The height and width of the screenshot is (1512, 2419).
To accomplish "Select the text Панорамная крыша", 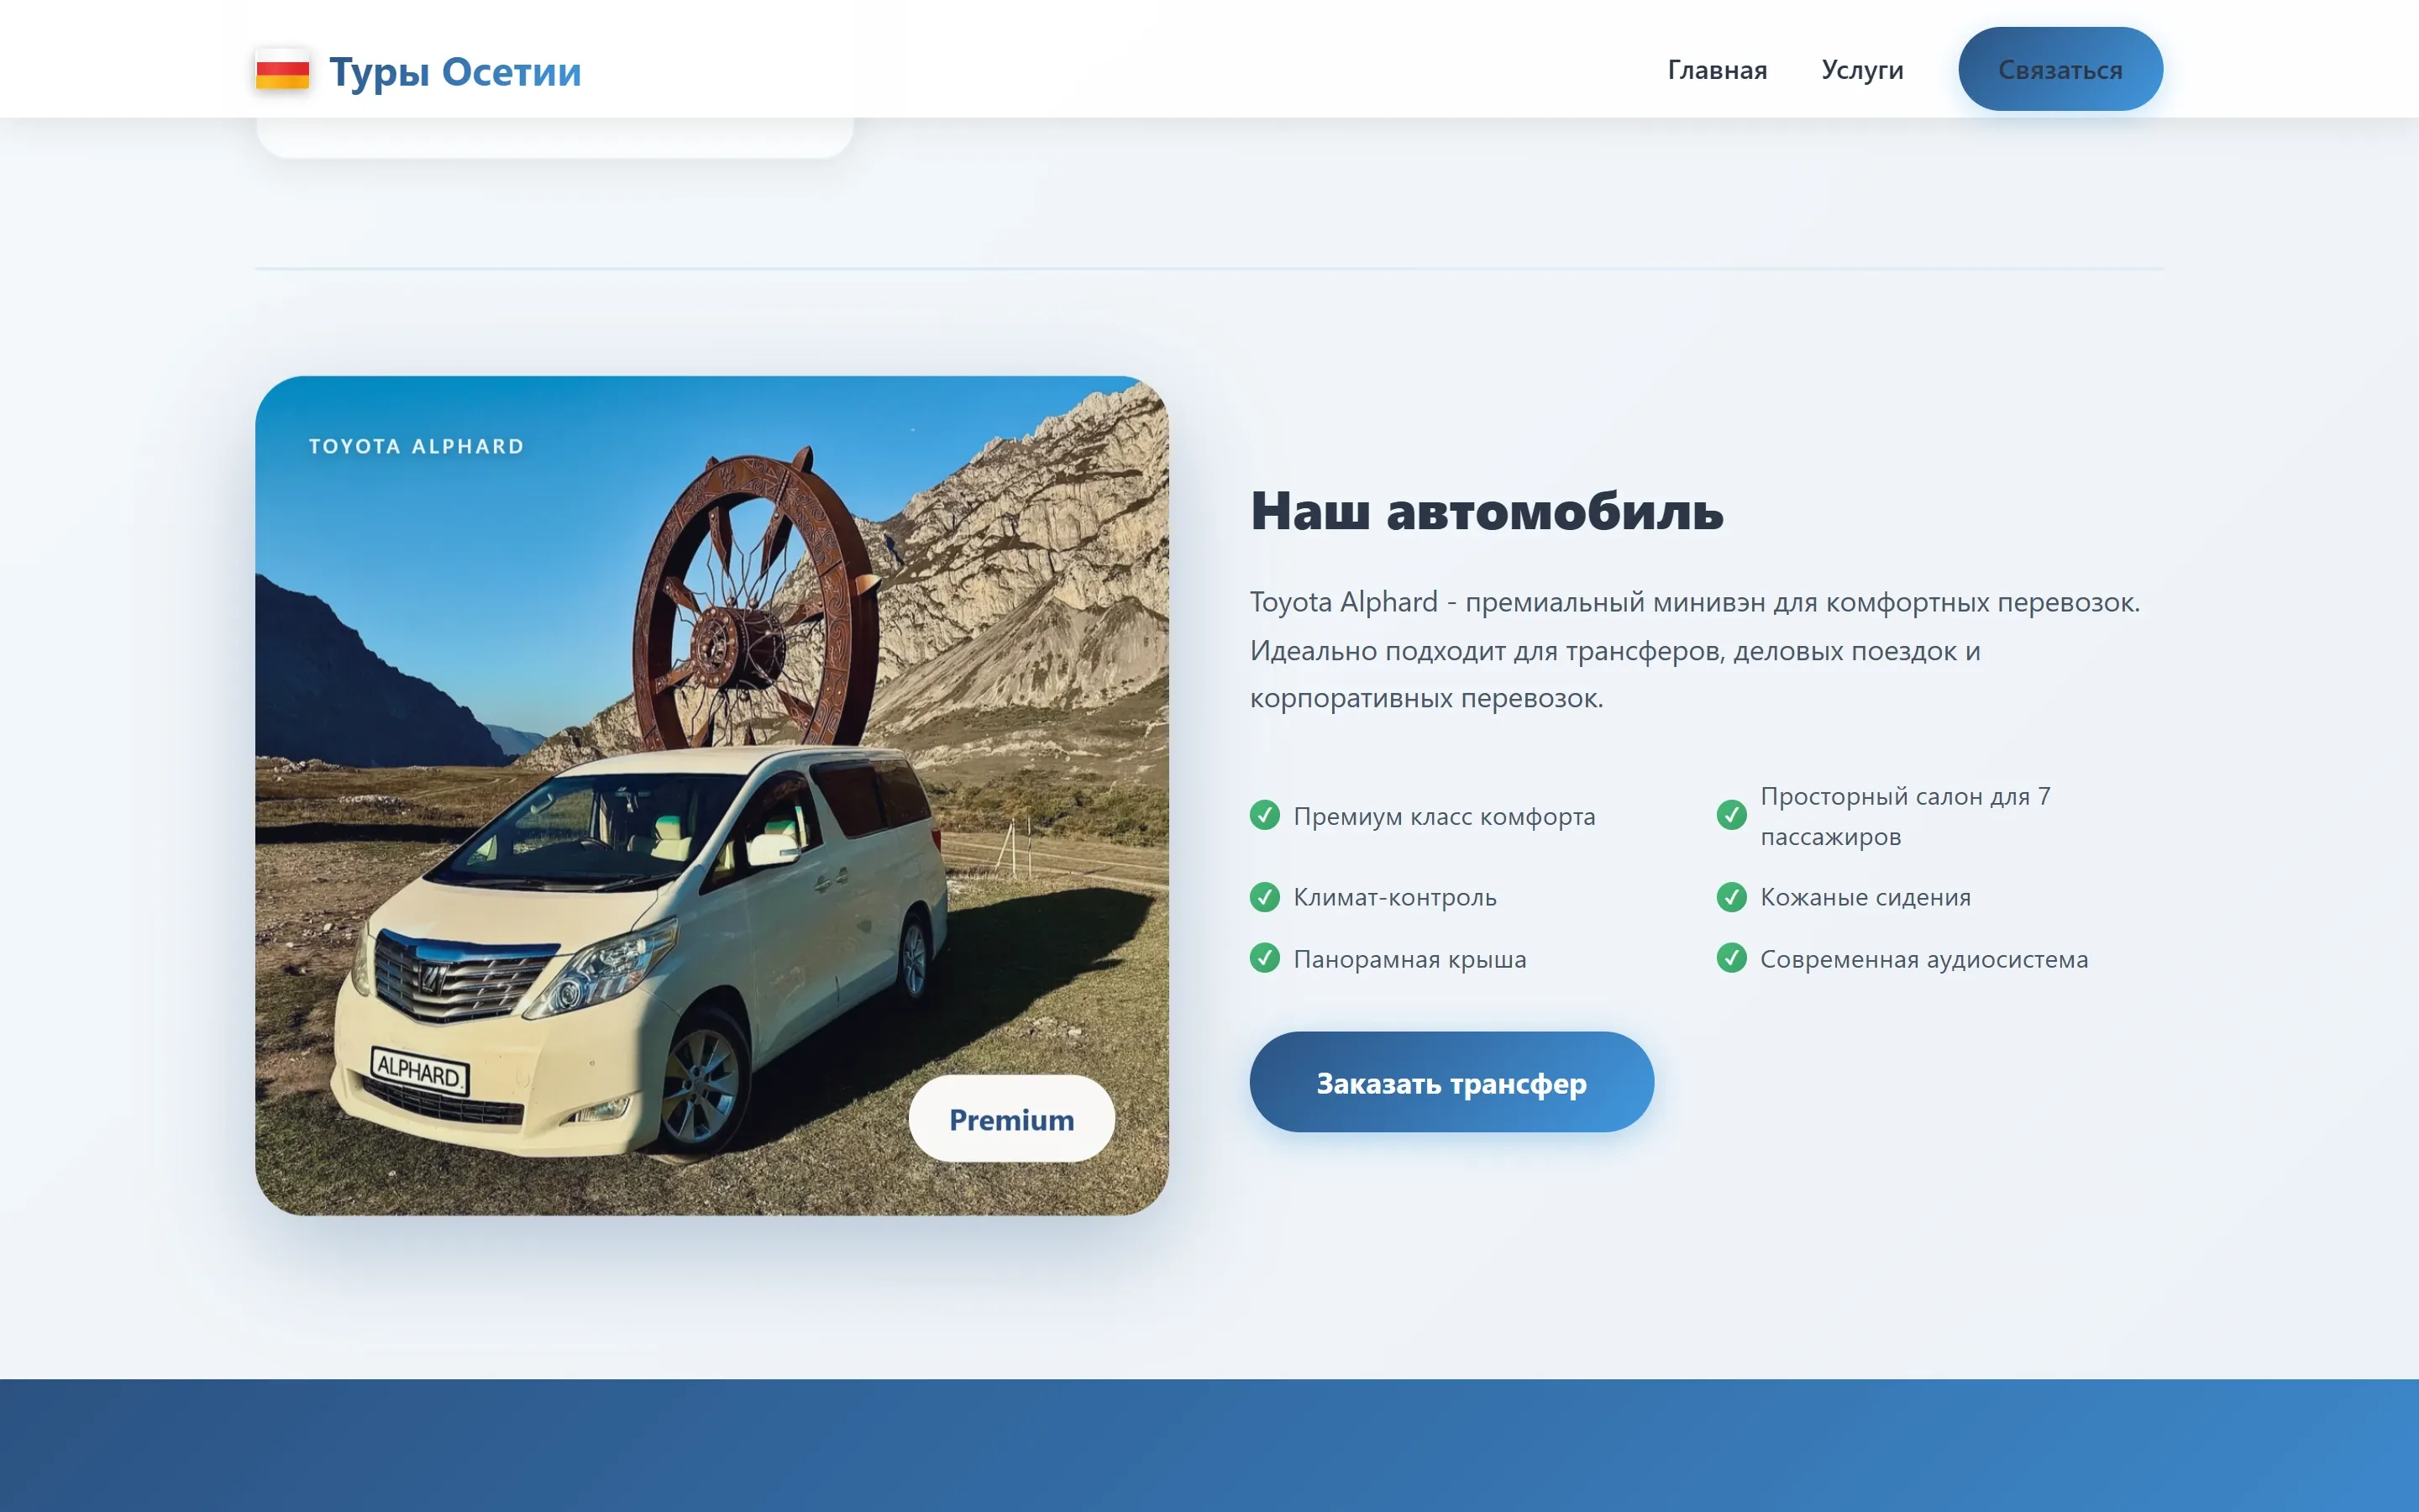I will [x=1409, y=959].
